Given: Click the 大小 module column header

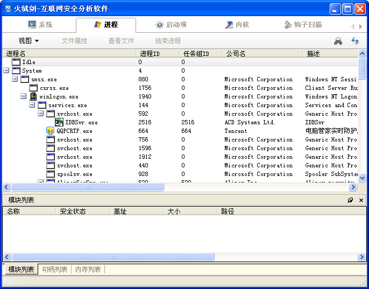Looking at the screenshot, I should [x=190, y=212].
